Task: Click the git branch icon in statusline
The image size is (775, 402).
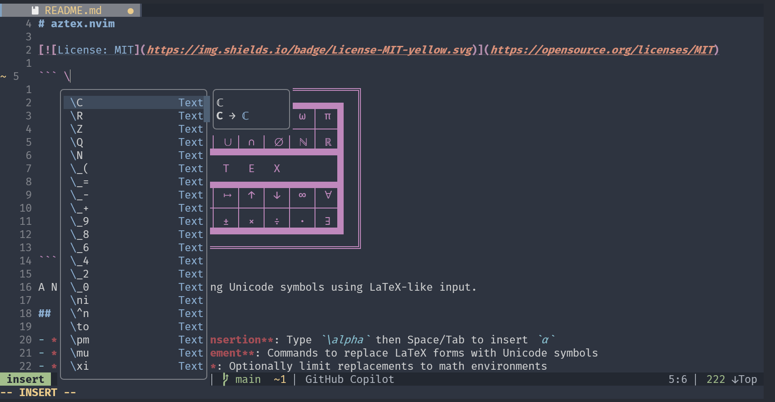Action: (x=225, y=379)
